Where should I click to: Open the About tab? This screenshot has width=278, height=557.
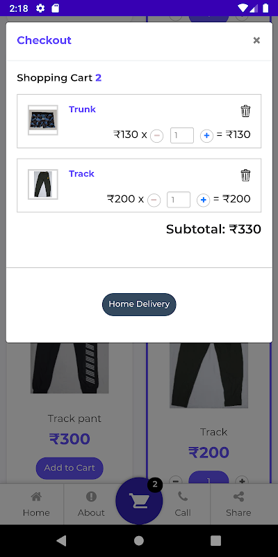[x=91, y=504]
